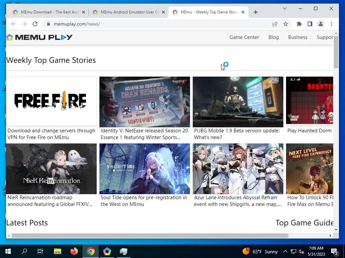Screen dimensions: 345x258
Task: Reload the current page
Action: click(35, 24)
